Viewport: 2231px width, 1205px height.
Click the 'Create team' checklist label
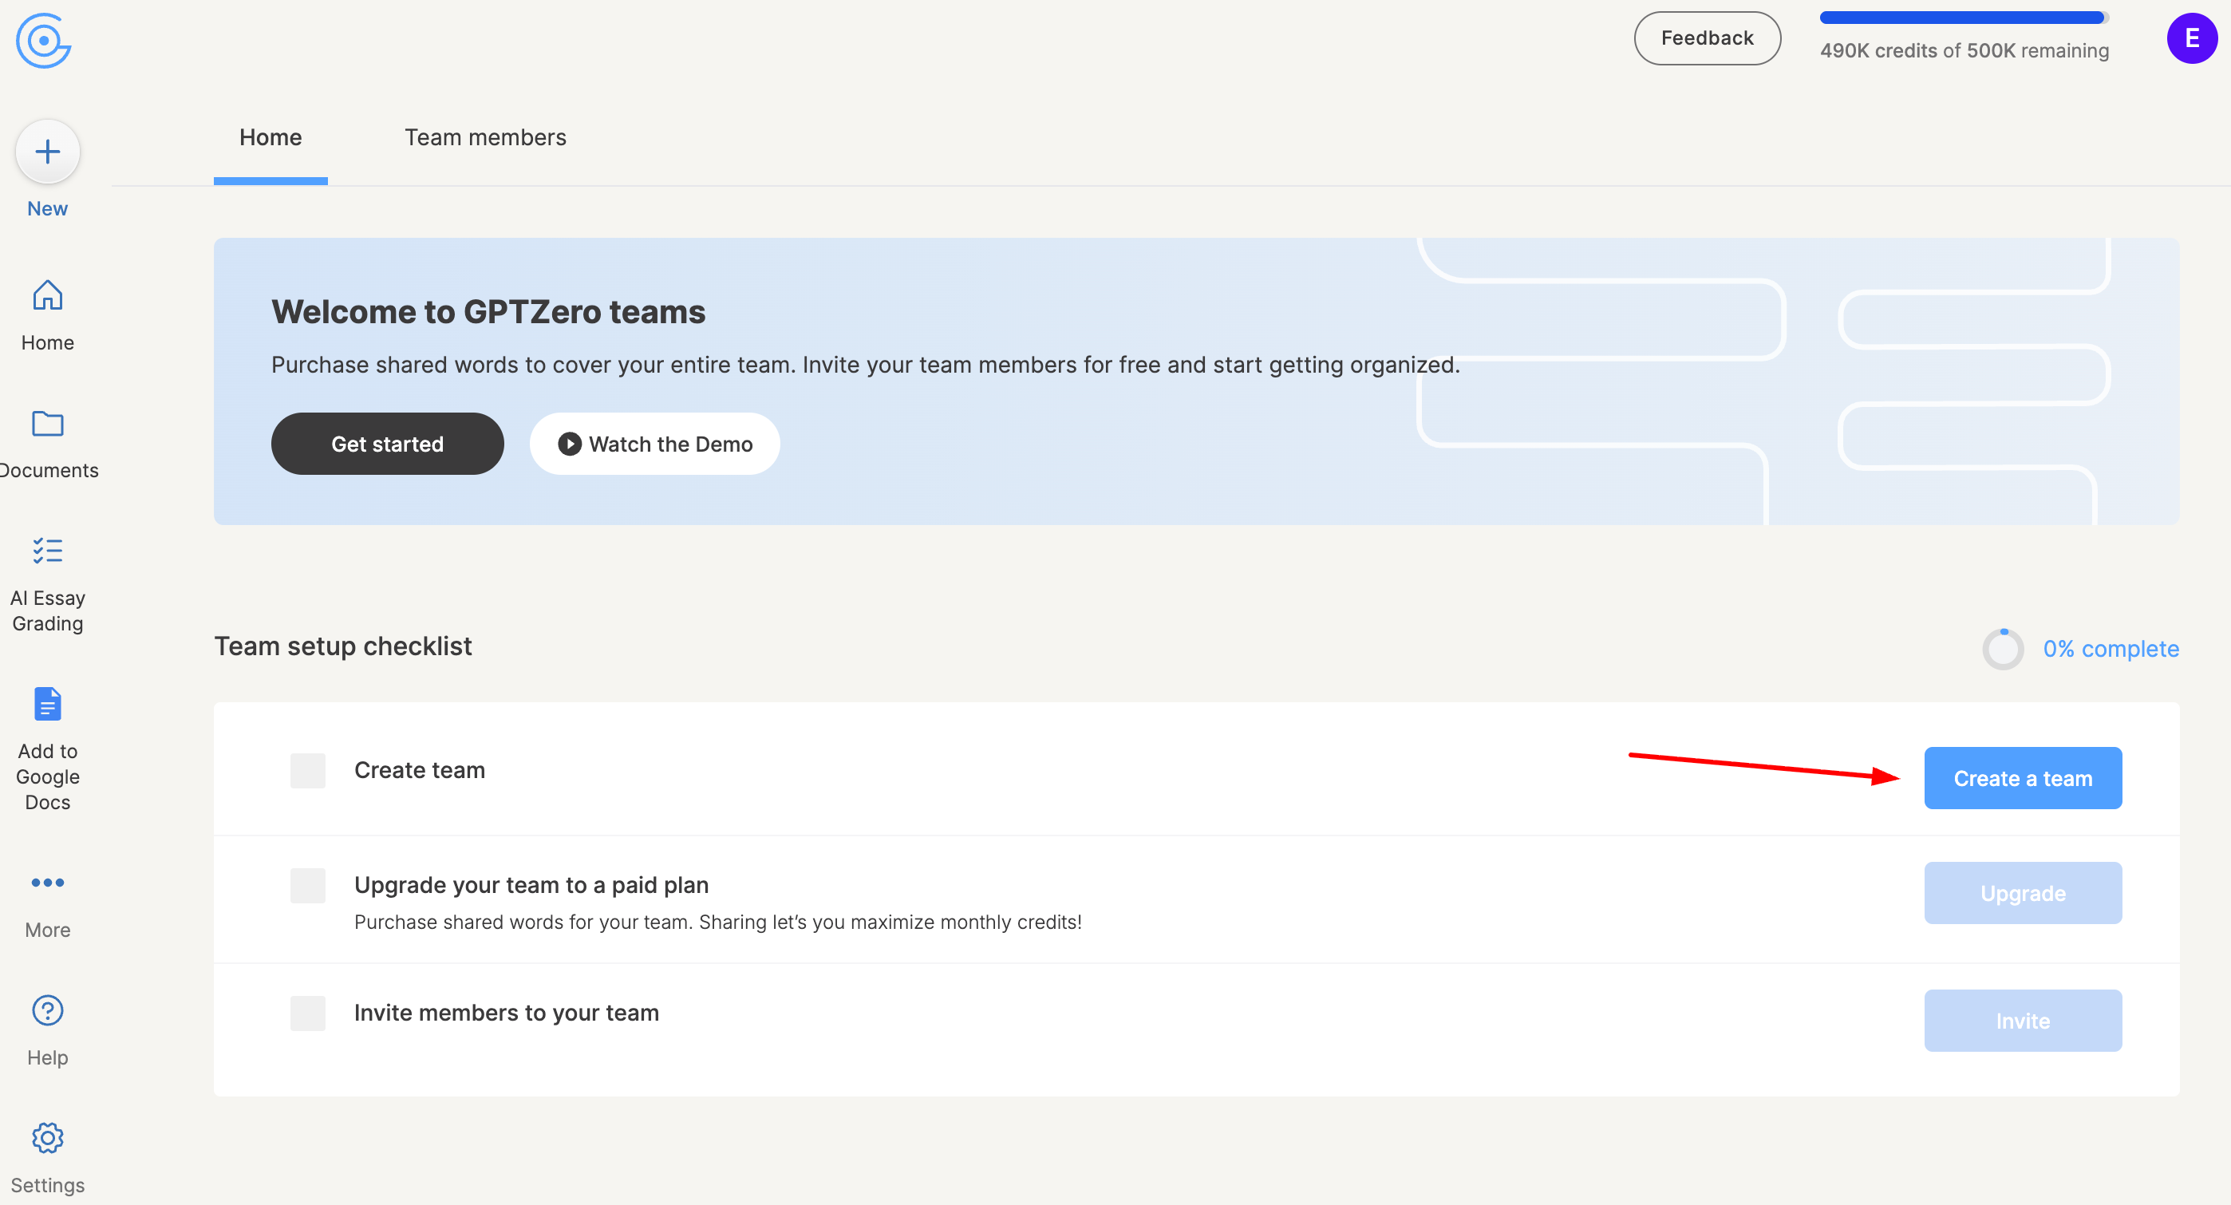420,770
